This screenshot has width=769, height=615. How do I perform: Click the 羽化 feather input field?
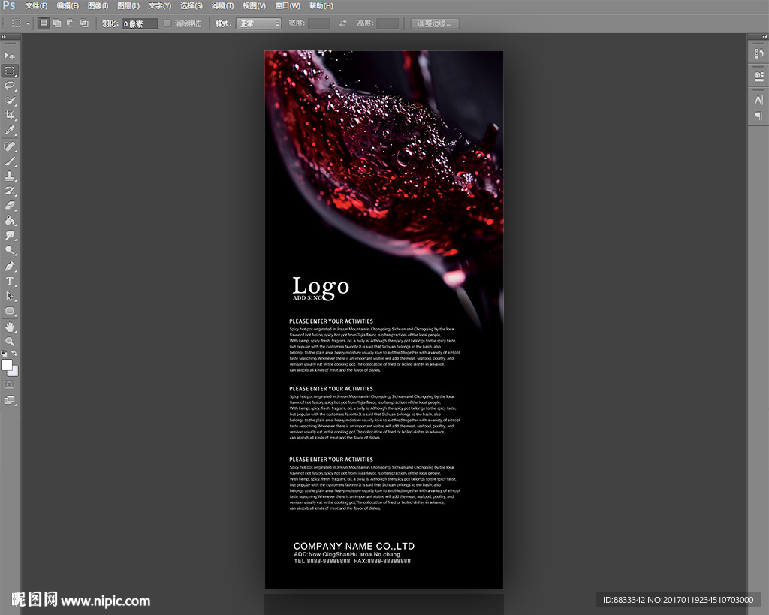[x=140, y=23]
